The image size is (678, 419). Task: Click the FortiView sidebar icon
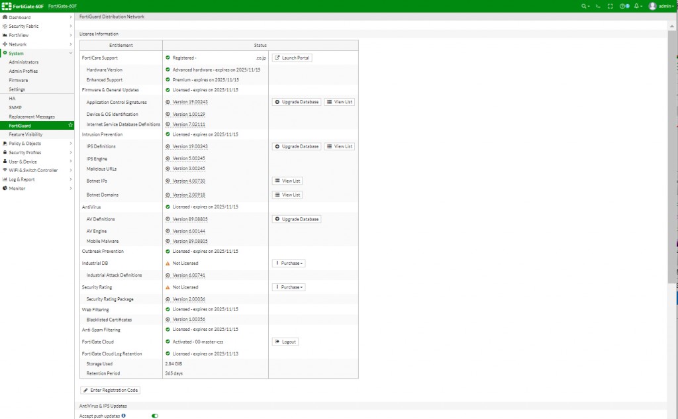(5, 35)
